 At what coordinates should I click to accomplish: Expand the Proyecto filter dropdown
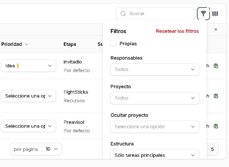coord(155,98)
